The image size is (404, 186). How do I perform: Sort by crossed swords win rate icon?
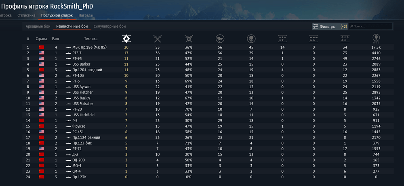(189, 39)
